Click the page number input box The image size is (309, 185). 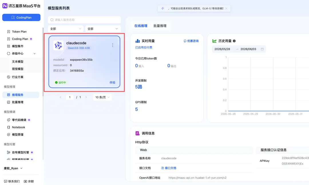coord(70,97)
